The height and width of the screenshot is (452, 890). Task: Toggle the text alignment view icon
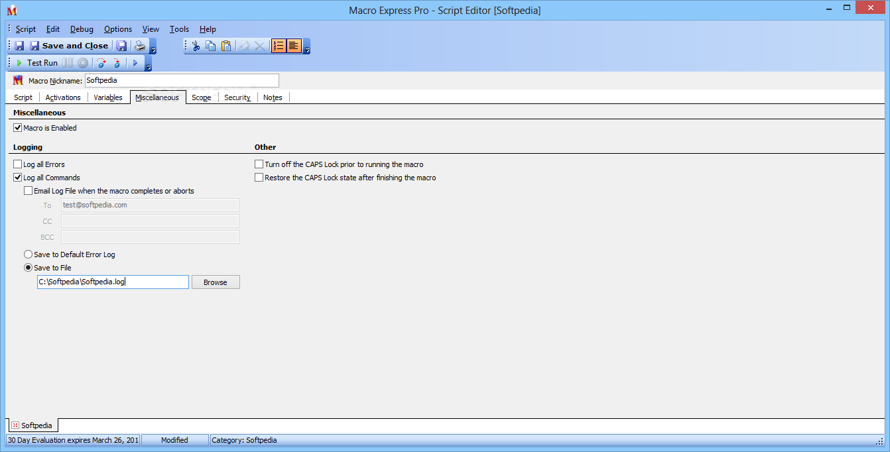pos(294,46)
